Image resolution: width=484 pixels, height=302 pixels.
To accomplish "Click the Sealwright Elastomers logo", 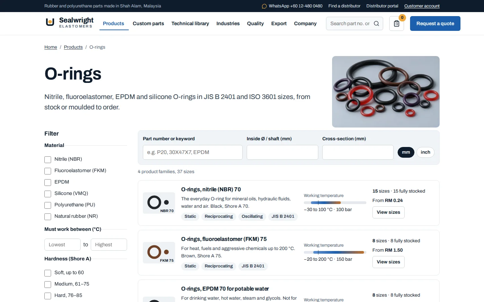I will (x=70, y=22).
